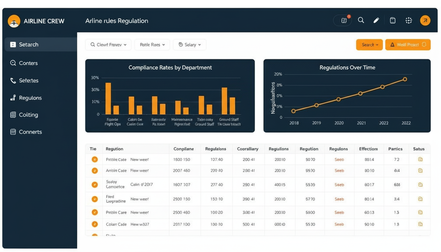Click the Arline rules Regulation title

point(116,21)
